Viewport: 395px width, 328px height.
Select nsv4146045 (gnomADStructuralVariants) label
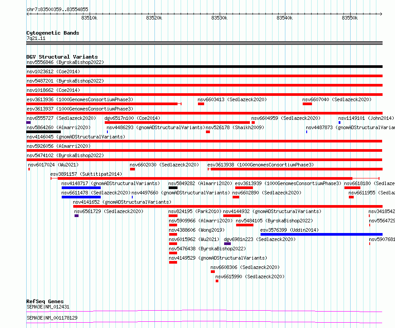(76, 137)
